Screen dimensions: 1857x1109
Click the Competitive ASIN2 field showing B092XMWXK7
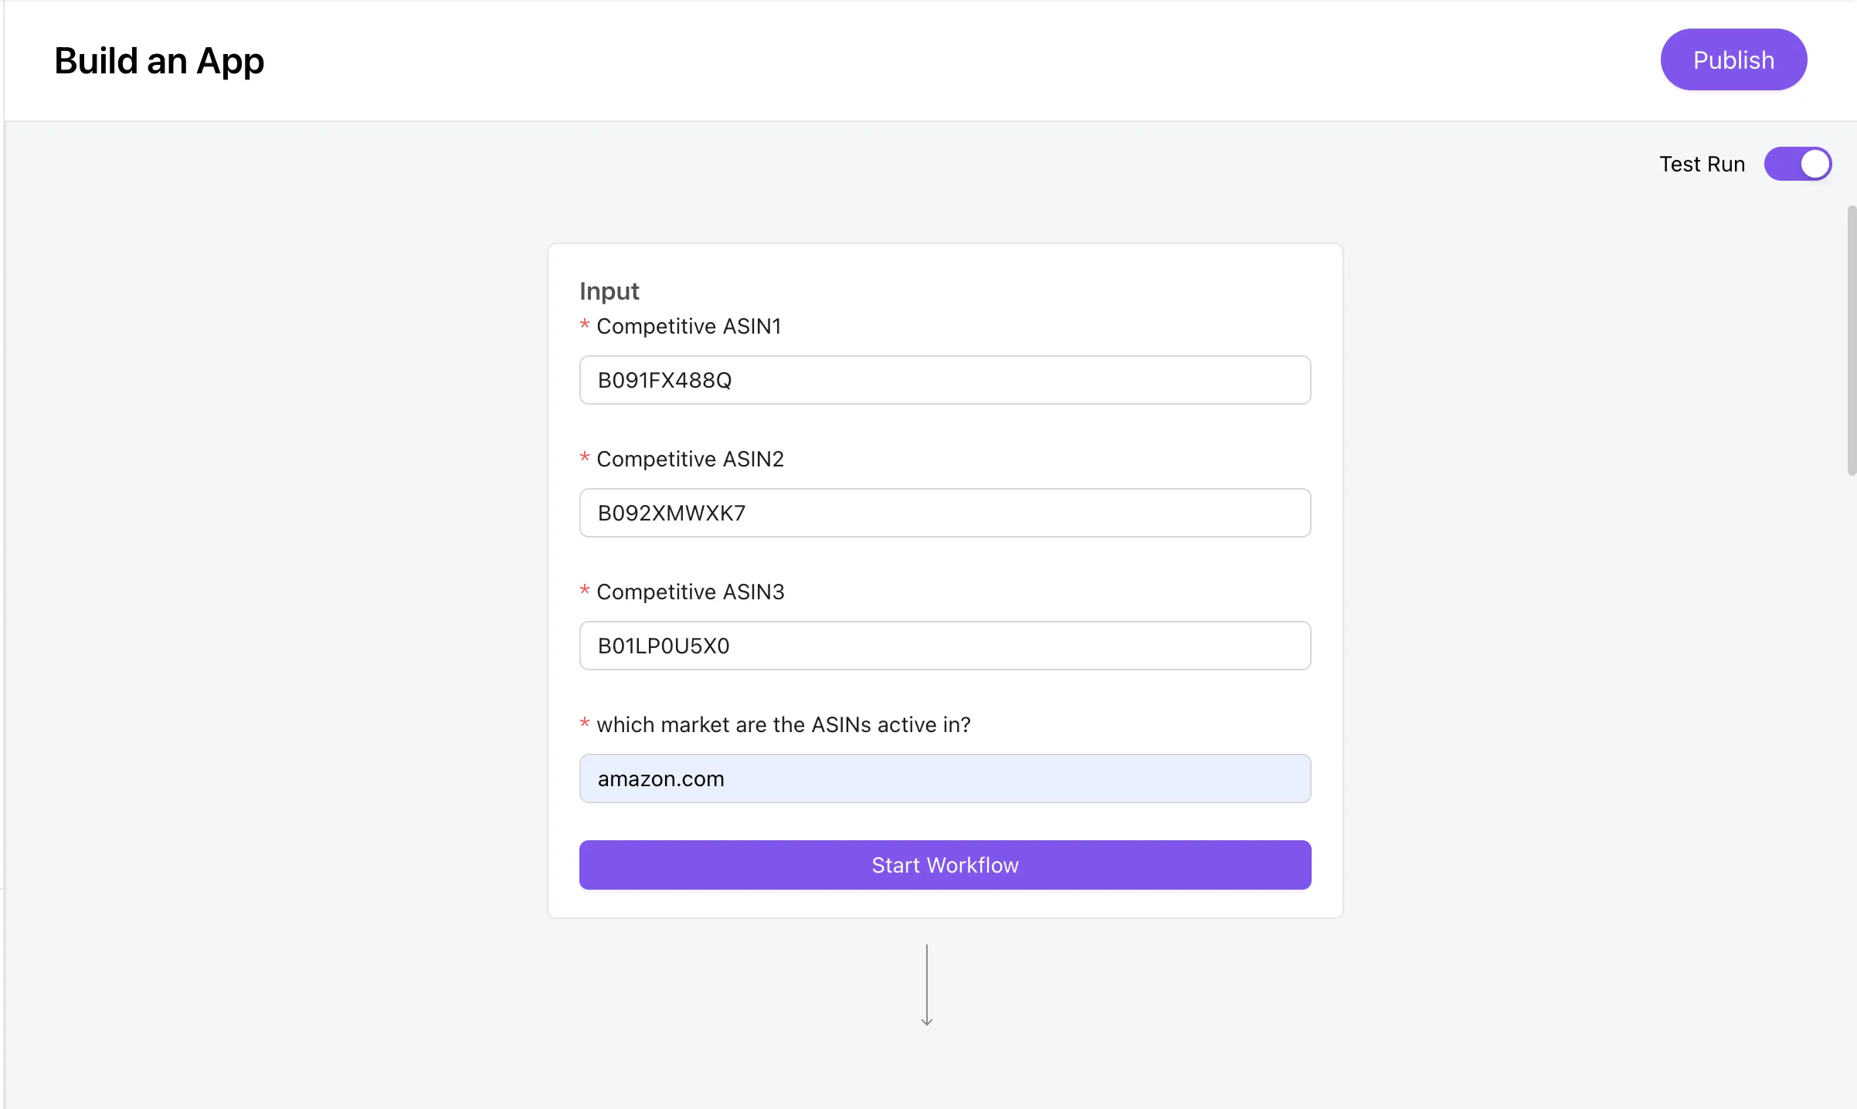pos(944,513)
